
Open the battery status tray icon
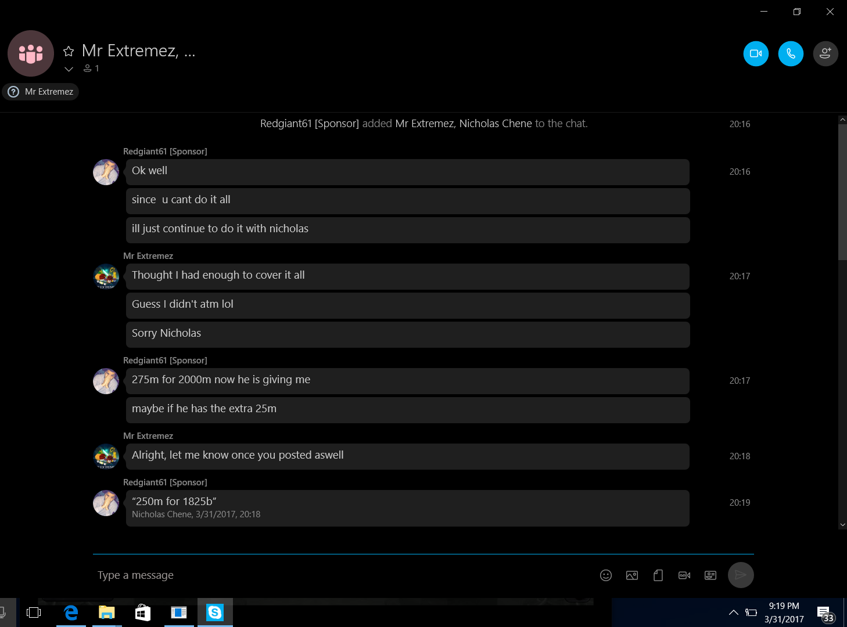(x=751, y=612)
